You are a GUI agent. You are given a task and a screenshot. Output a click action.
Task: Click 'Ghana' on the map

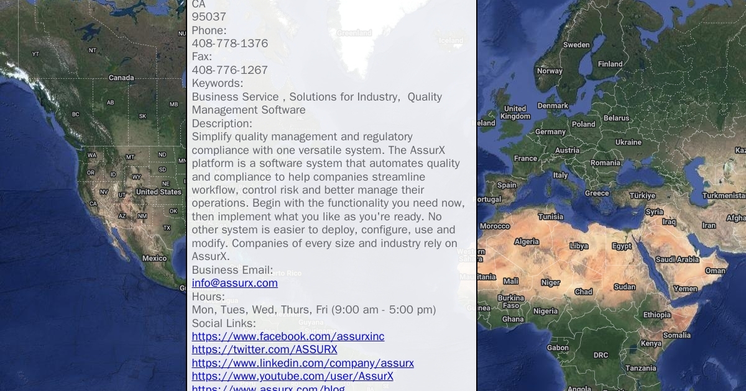click(x=513, y=319)
